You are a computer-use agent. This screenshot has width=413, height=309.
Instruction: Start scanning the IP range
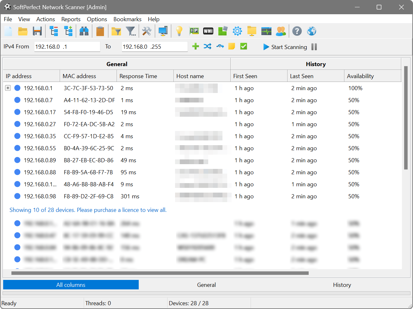click(x=285, y=47)
